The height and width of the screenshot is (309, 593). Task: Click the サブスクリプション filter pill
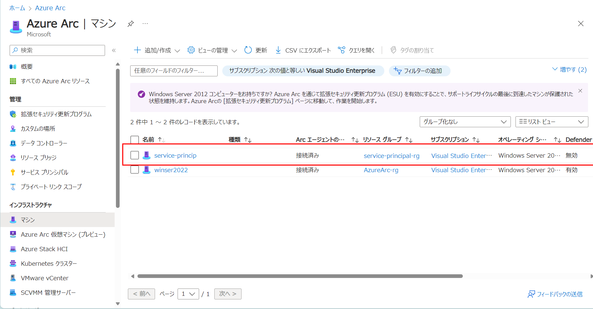(303, 71)
